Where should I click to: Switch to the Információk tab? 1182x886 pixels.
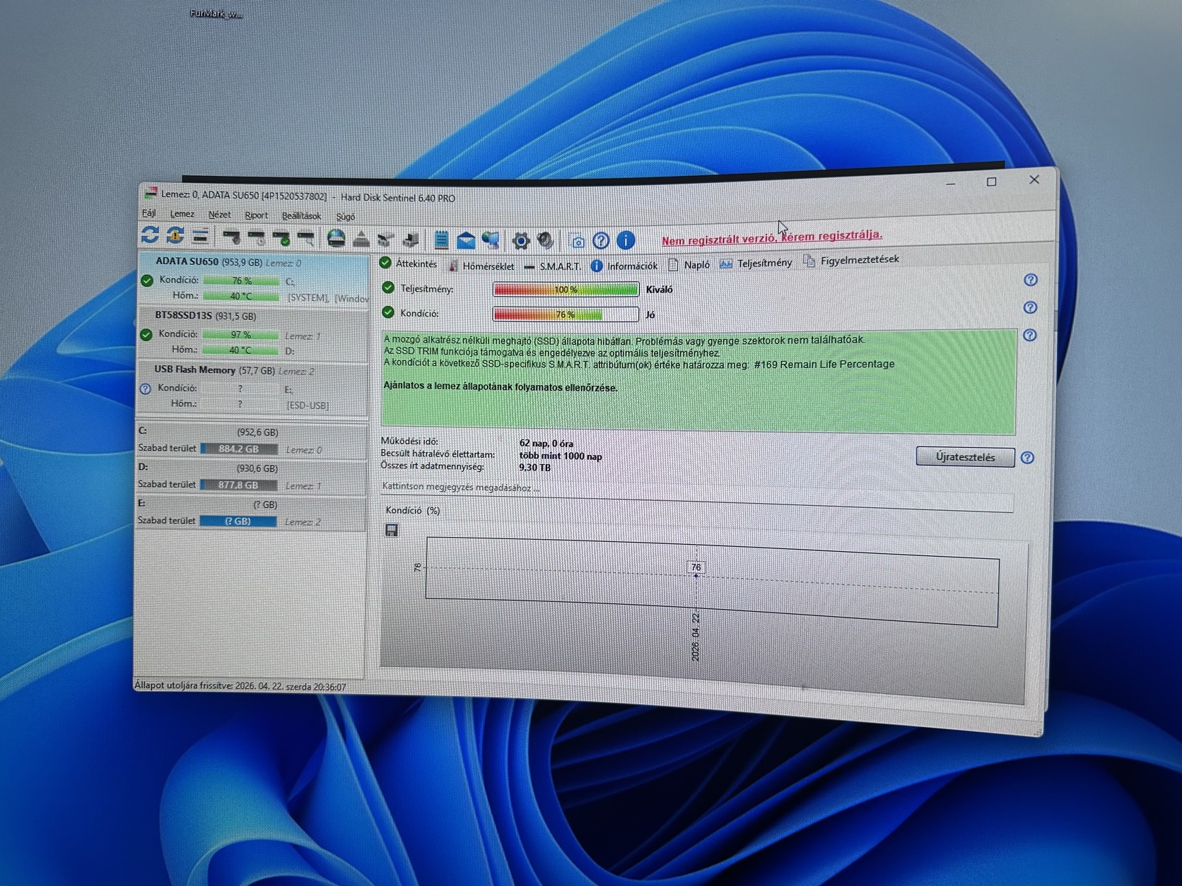click(624, 266)
